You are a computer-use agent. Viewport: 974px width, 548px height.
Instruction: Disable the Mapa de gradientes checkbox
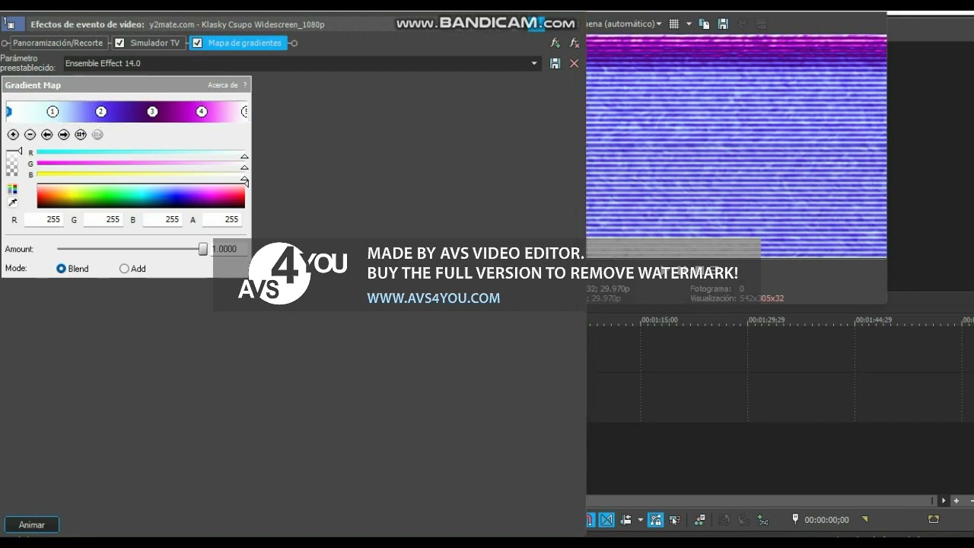click(x=197, y=43)
